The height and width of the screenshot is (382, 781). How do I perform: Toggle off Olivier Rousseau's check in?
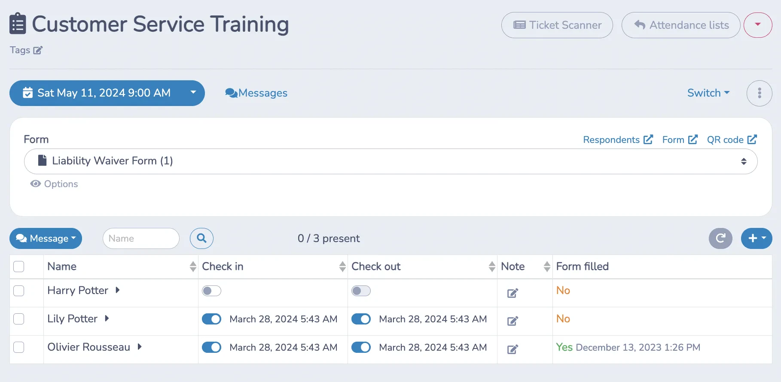coord(211,347)
